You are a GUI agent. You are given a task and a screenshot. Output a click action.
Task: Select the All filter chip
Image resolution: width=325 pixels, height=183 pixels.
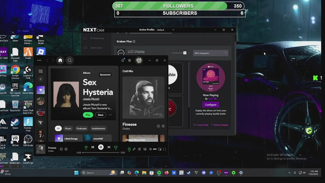[58, 128]
